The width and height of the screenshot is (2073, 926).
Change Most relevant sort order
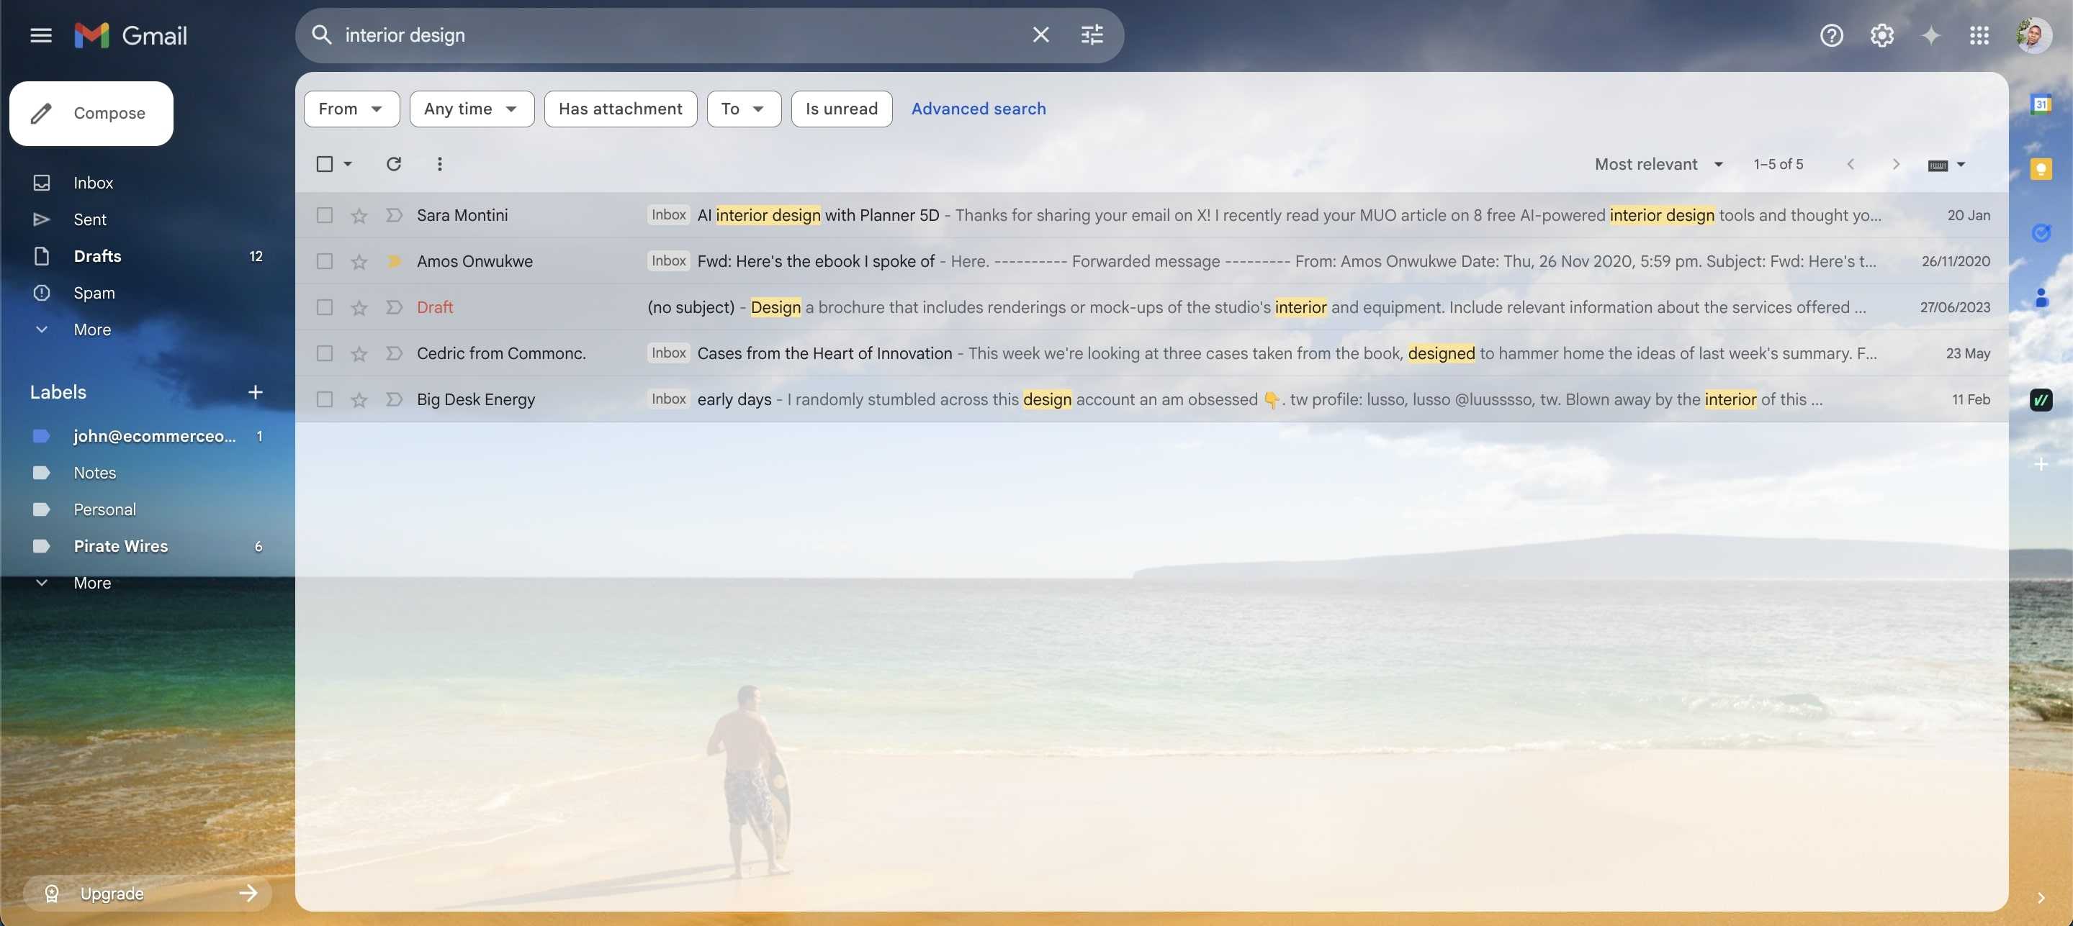coord(1658,164)
